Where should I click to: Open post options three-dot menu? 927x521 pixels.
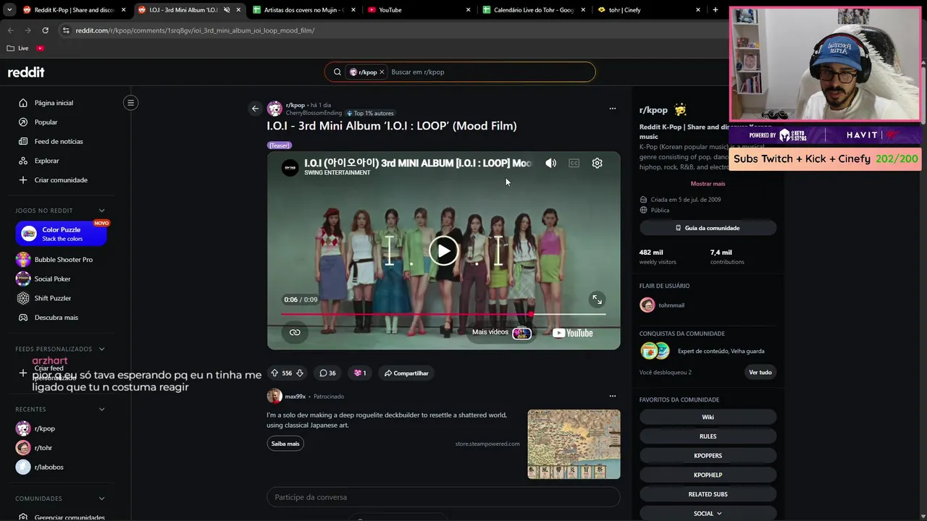pos(613,109)
